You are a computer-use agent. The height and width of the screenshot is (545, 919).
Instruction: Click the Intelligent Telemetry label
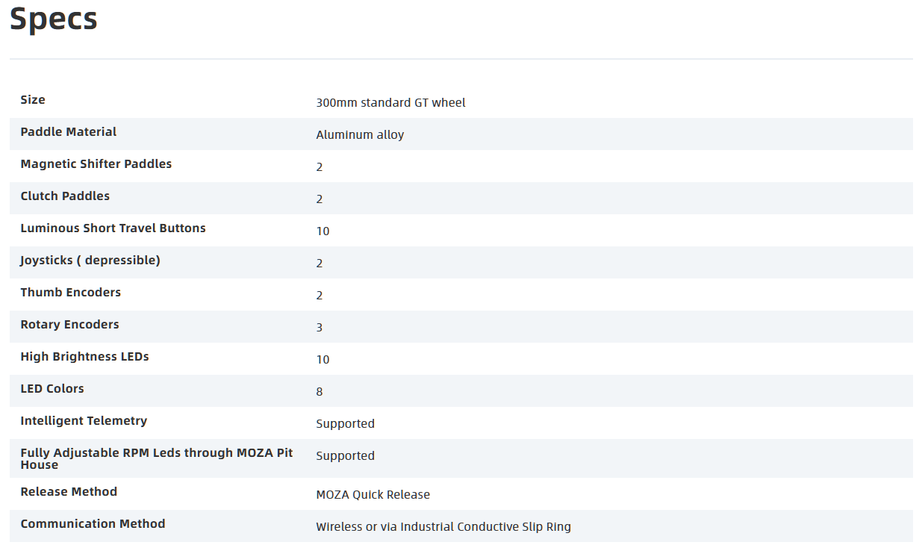(x=84, y=421)
